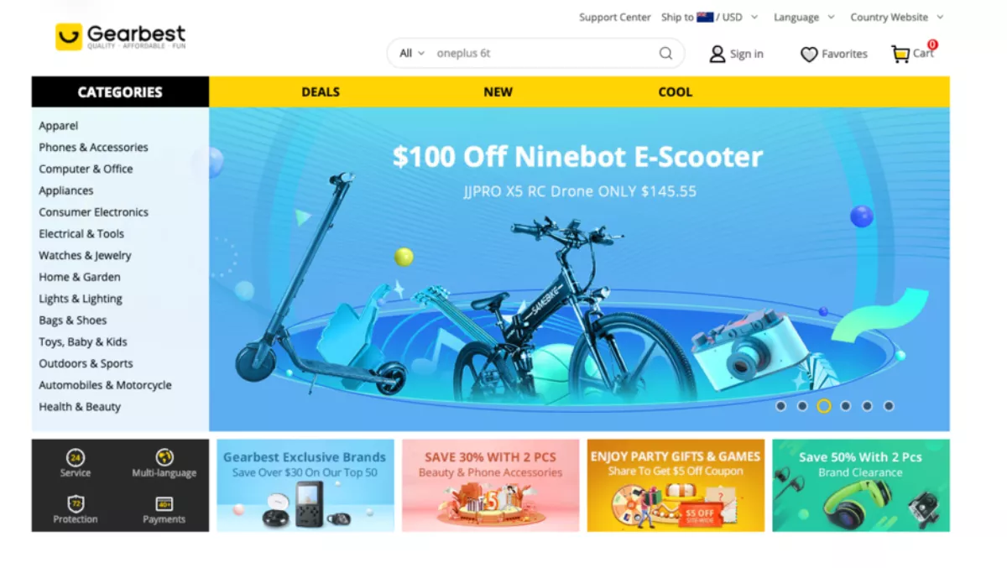Open Consumer Electronics category
Viewport: 1007px width, 568px height.
tap(93, 212)
